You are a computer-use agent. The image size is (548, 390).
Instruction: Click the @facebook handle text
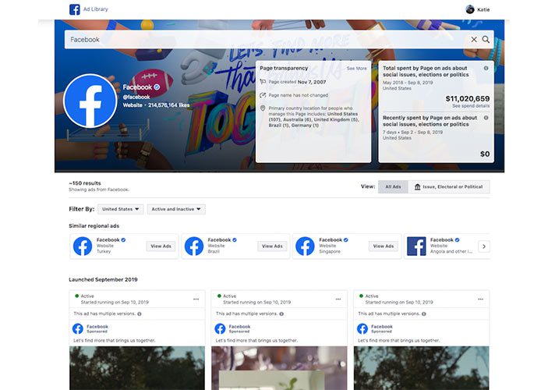click(136, 97)
